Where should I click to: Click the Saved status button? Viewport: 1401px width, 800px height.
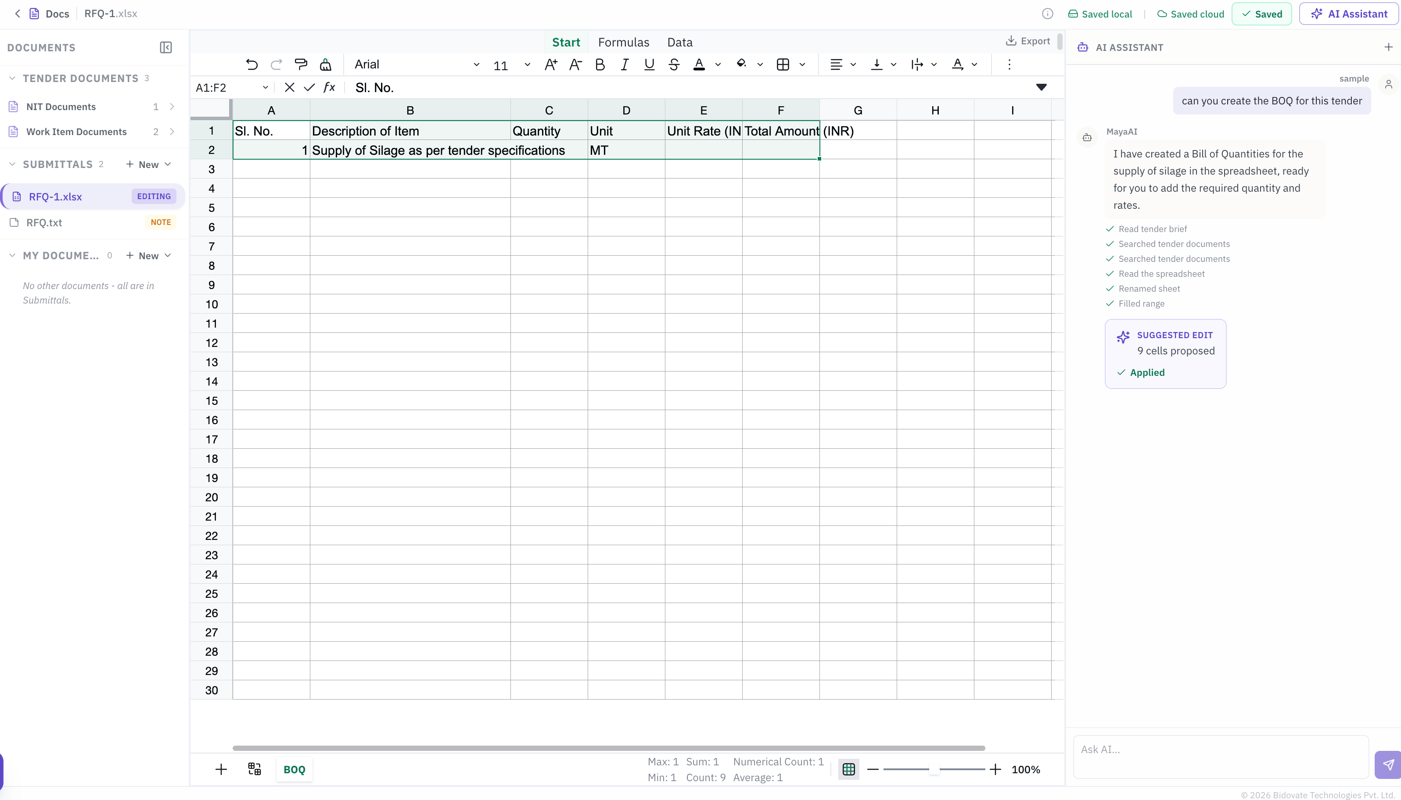1261,14
